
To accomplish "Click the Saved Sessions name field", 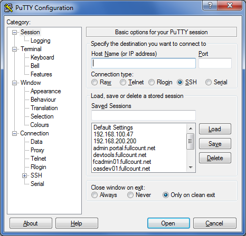I will [144, 115].
